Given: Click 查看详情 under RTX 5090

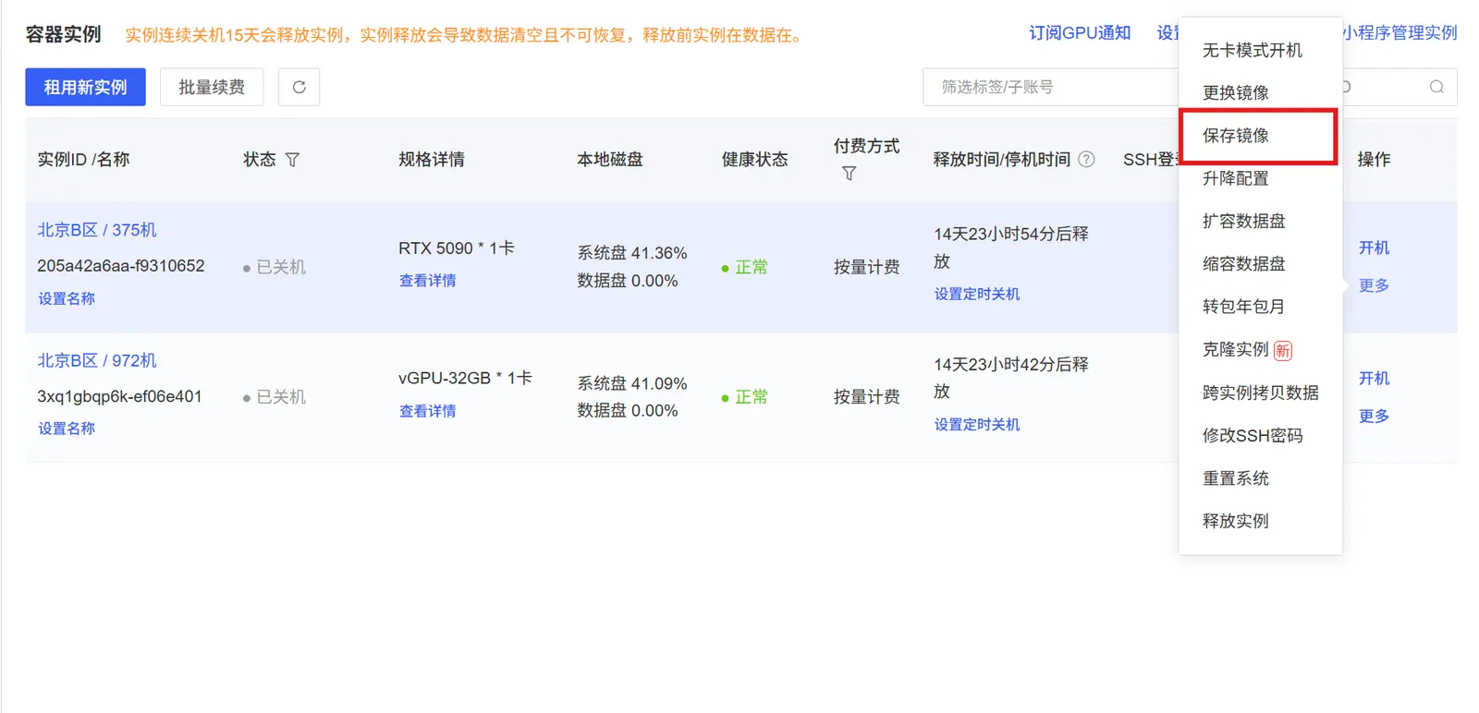Looking at the screenshot, I should click(x=427, y=281).
